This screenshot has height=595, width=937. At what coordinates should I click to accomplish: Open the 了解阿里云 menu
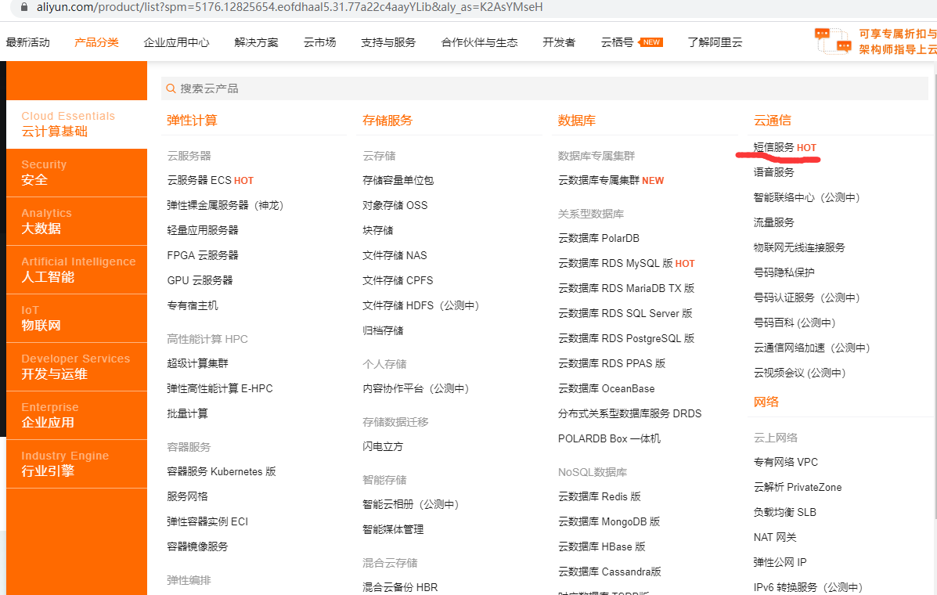(x=715, y=42)
